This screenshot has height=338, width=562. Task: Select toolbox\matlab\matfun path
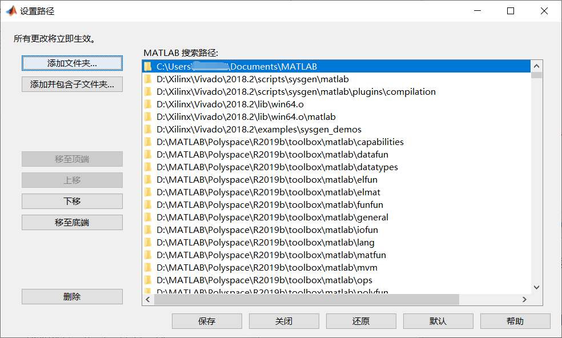336,255
